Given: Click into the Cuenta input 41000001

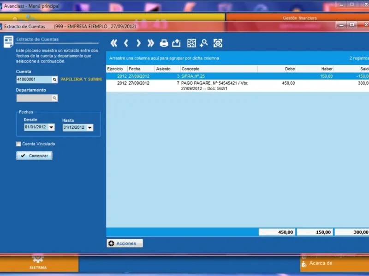Looking at the screenshot, I should click(34, 80).
